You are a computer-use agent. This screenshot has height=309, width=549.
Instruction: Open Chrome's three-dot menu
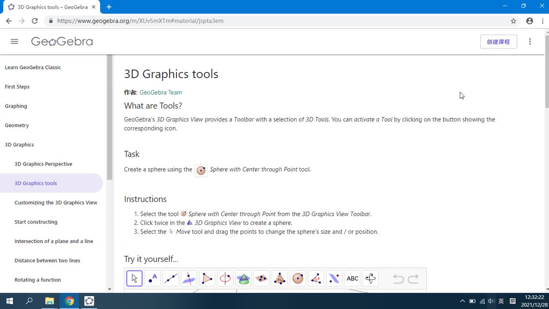(543, 21)
